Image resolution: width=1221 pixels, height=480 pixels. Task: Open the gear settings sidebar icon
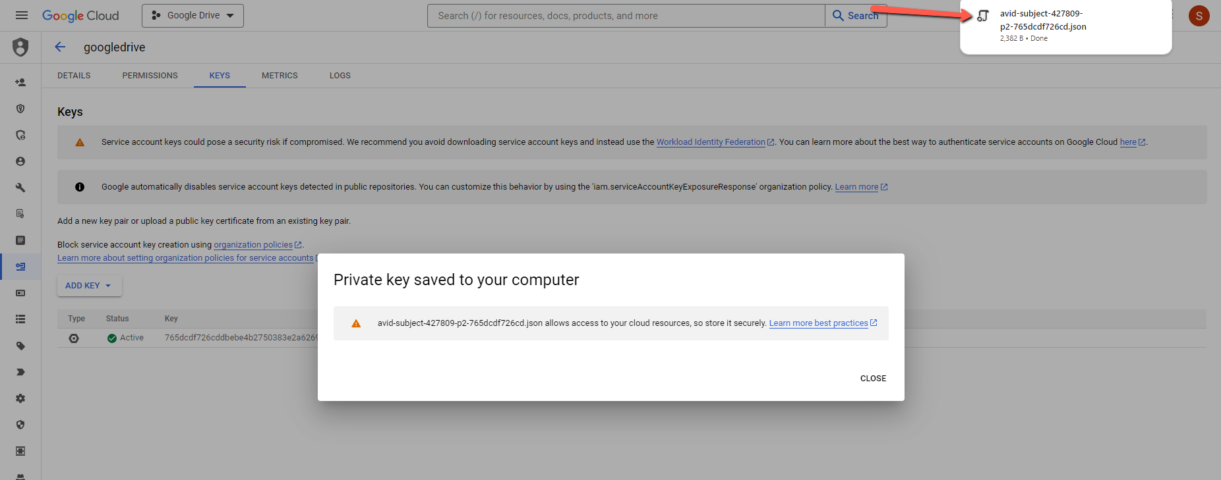(20, 398)
